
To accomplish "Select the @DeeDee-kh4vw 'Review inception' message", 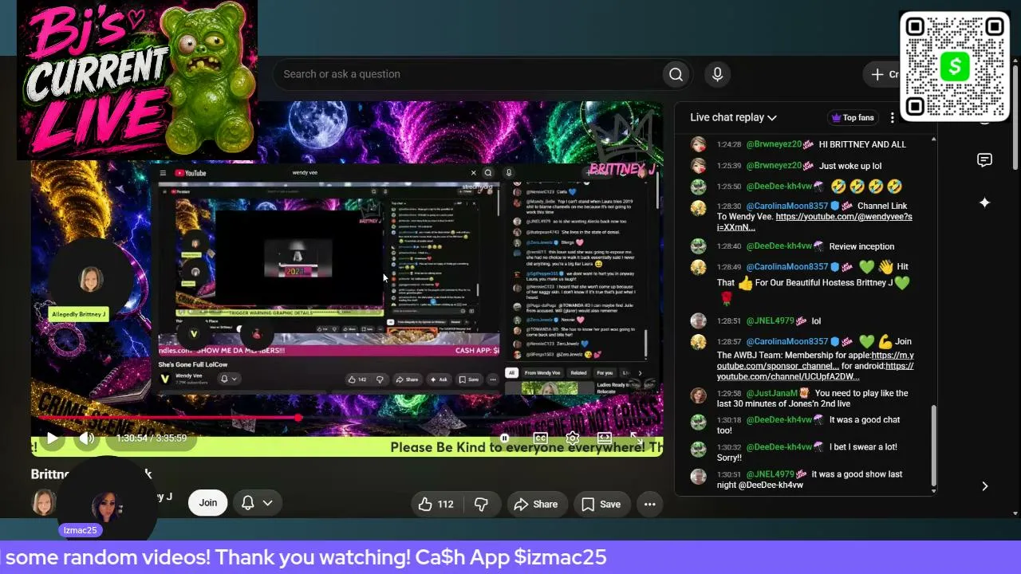I will tap(804, 246).
